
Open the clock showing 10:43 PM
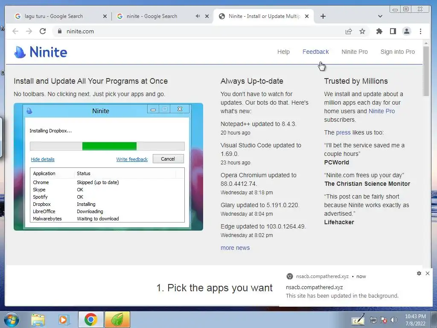[x=415, y=320]
